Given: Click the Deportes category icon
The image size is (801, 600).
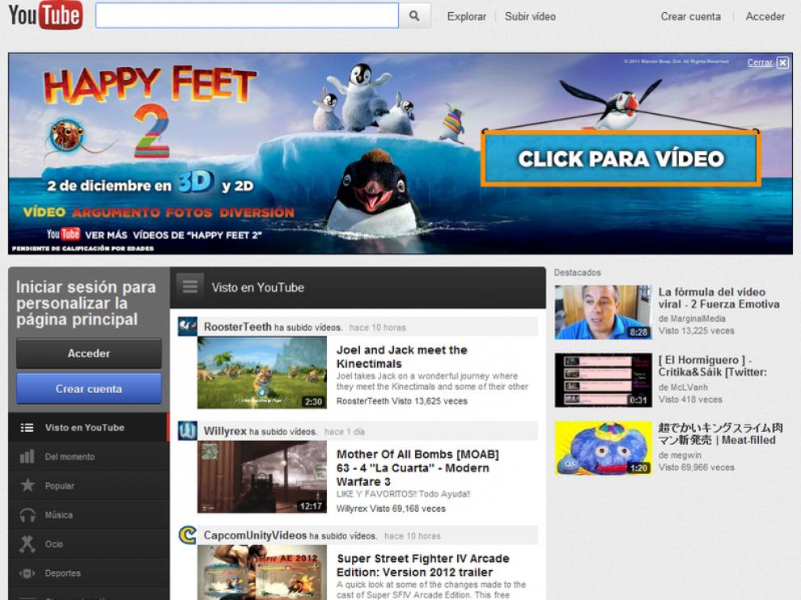Looking at the screenshot, I should pos(27,573).
